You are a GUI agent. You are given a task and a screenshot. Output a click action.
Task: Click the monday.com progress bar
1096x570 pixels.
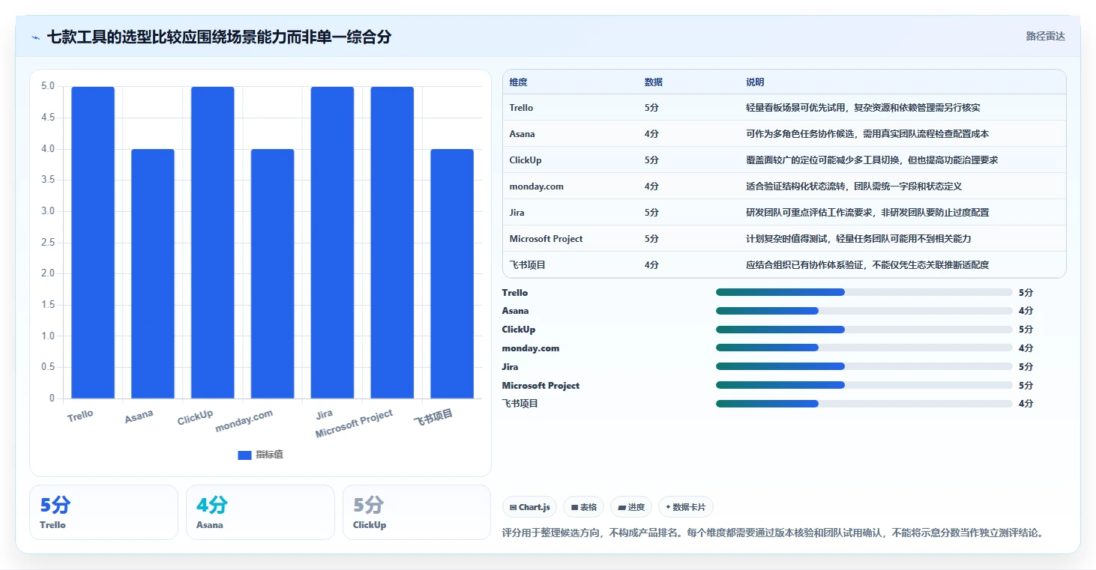click(864, 348)
